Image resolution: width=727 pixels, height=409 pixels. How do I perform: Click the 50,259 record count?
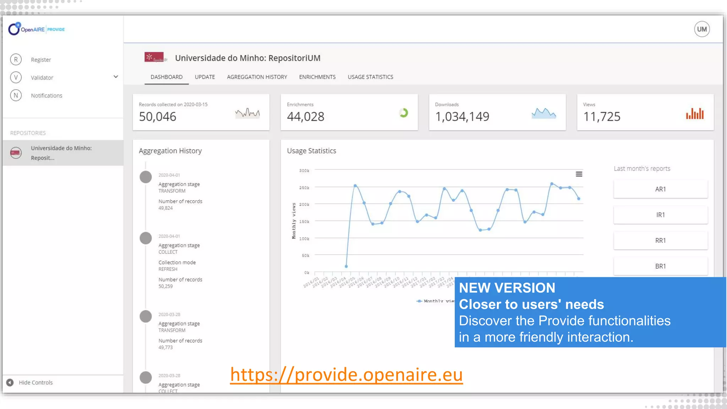click(x=165, y=286)
